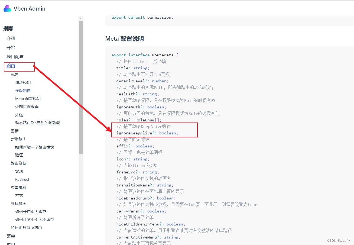Image resolution: width=354 pixels, height=245 pixels.
Task: Click the sidebar scrollbar up arrow
Action: pyautogui.click(x=81, y=19)
